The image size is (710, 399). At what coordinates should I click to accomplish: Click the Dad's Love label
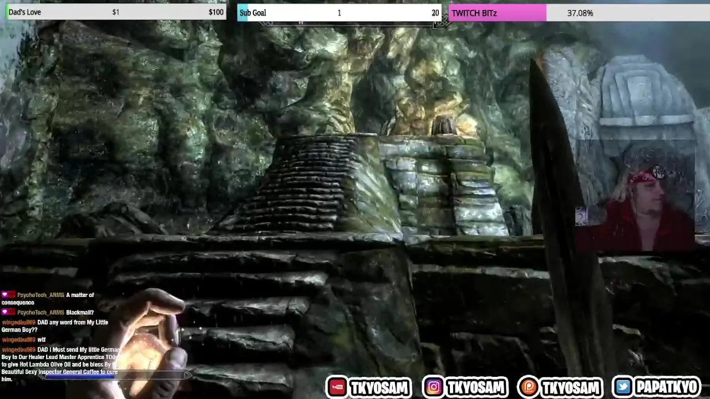pyautogui.click(x=24, y=12)
